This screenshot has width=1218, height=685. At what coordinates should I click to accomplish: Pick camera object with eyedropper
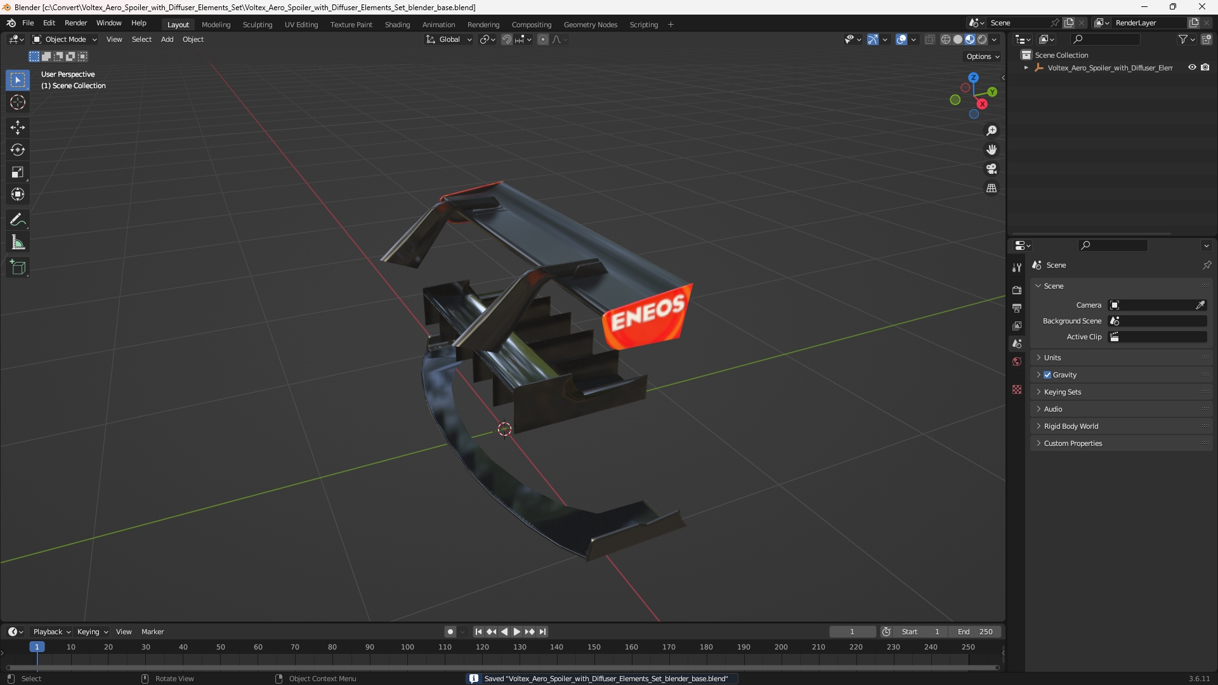point(1200,305)
